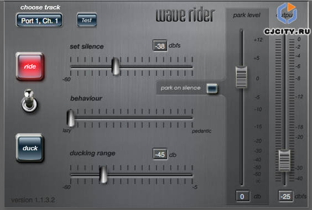
Task: Select the output value field -25
Action: (285, 196)
